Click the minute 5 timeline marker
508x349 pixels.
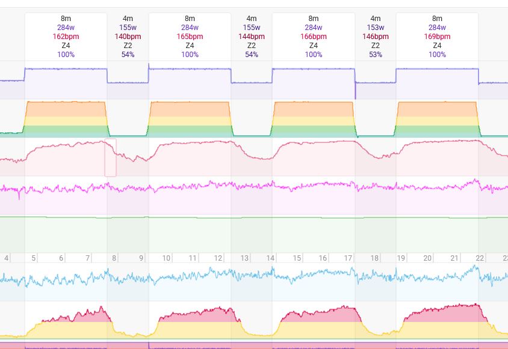[x=34, y=258]
